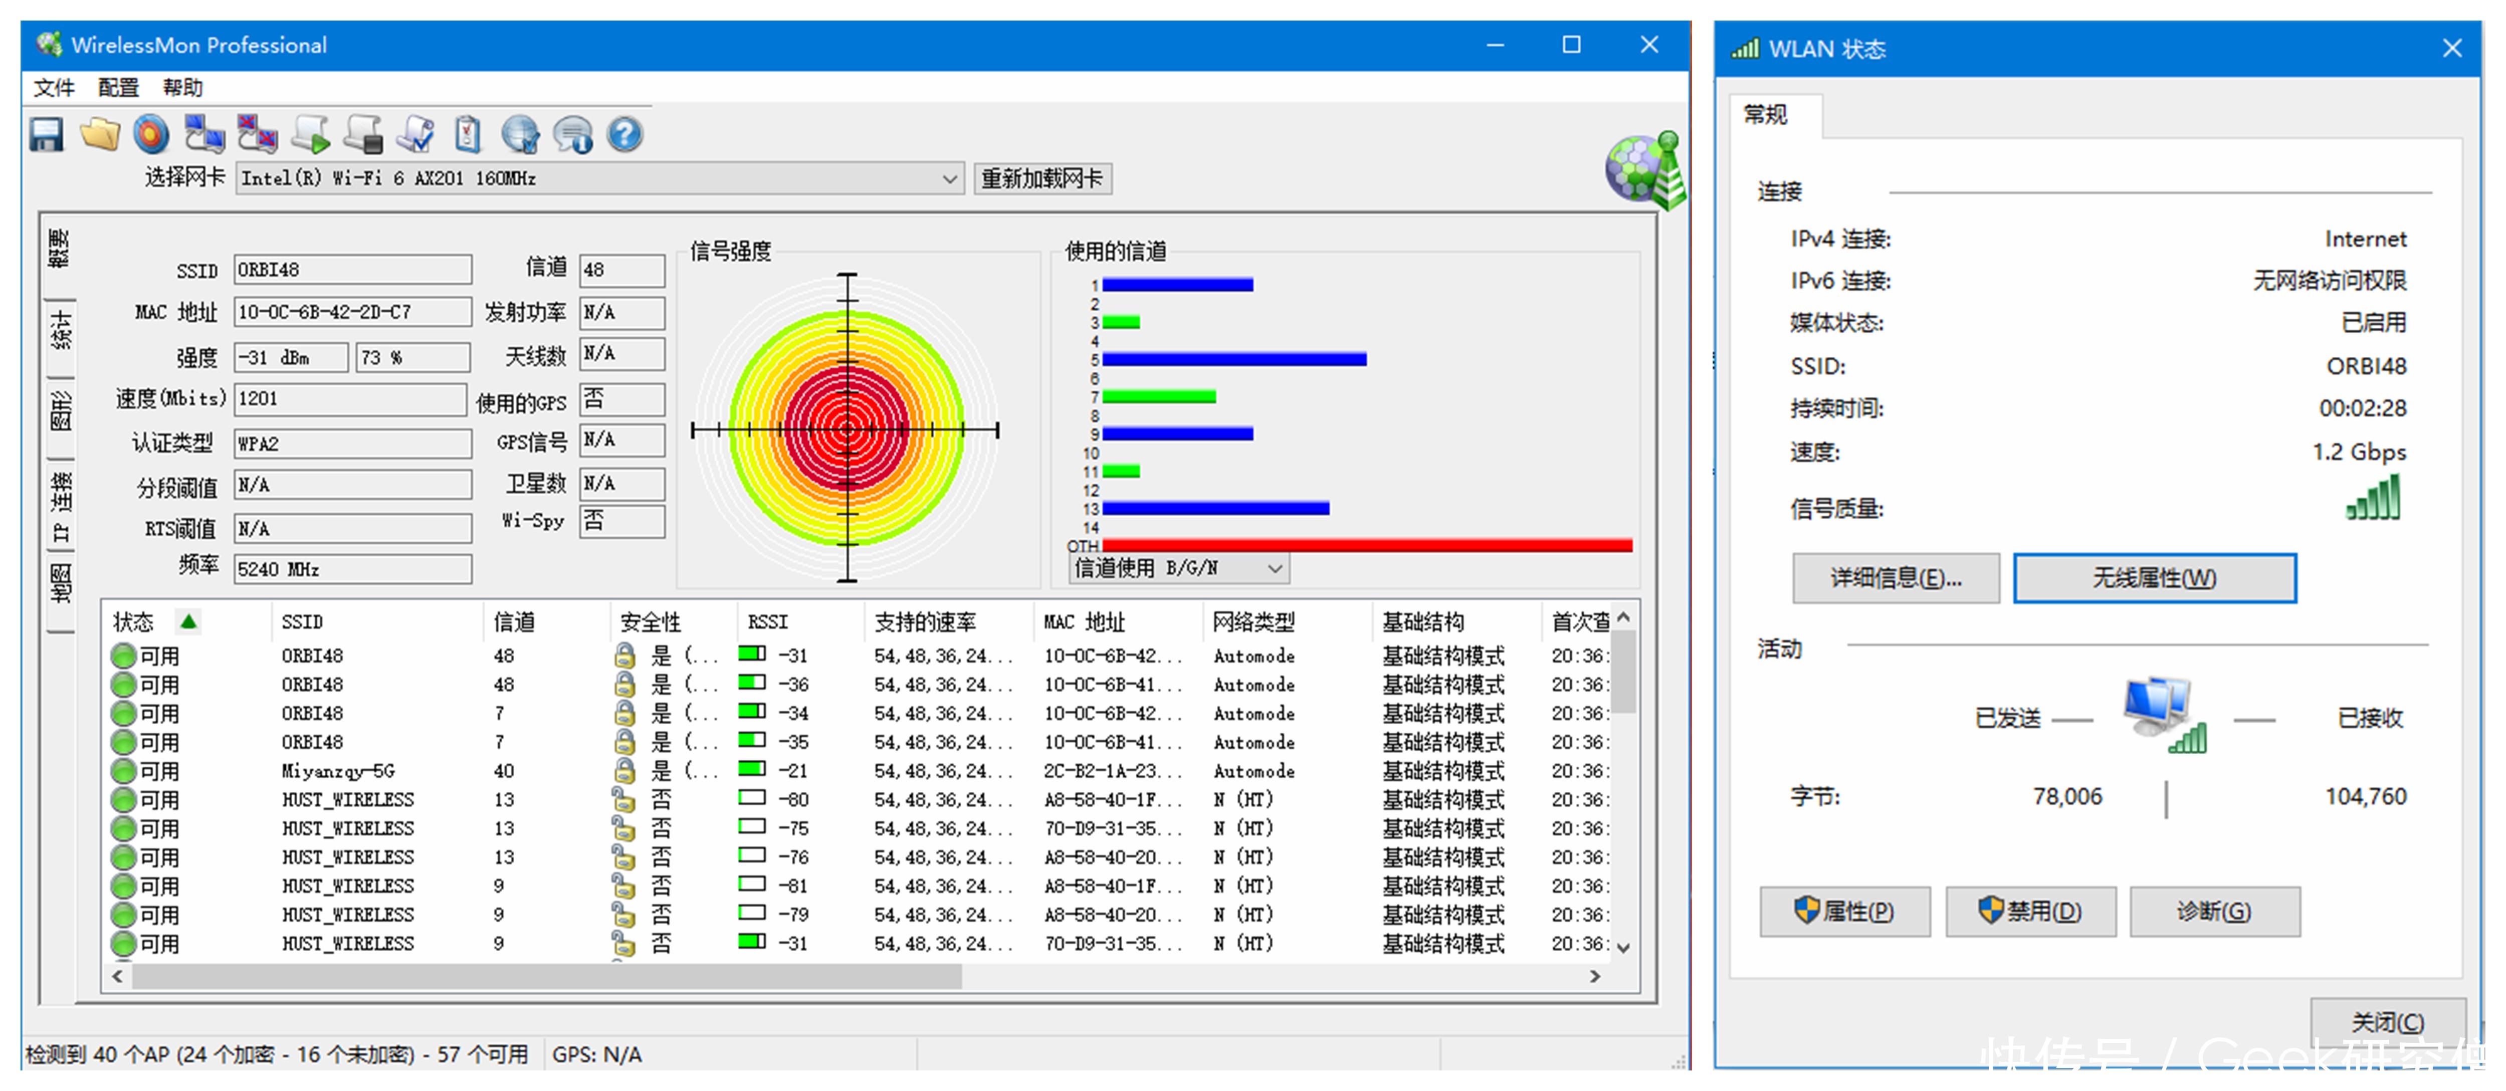Expand the channel usage B/G/N dropdown
This screenshot has width=2506, height=1091.
1275,568
